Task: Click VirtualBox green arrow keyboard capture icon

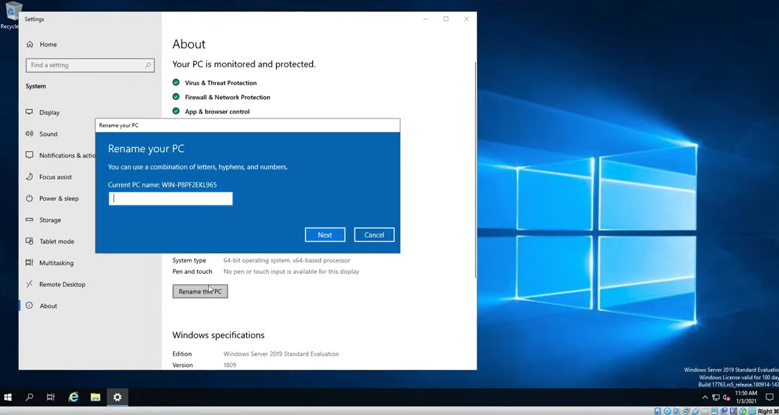Action: [x=752, y=411]
